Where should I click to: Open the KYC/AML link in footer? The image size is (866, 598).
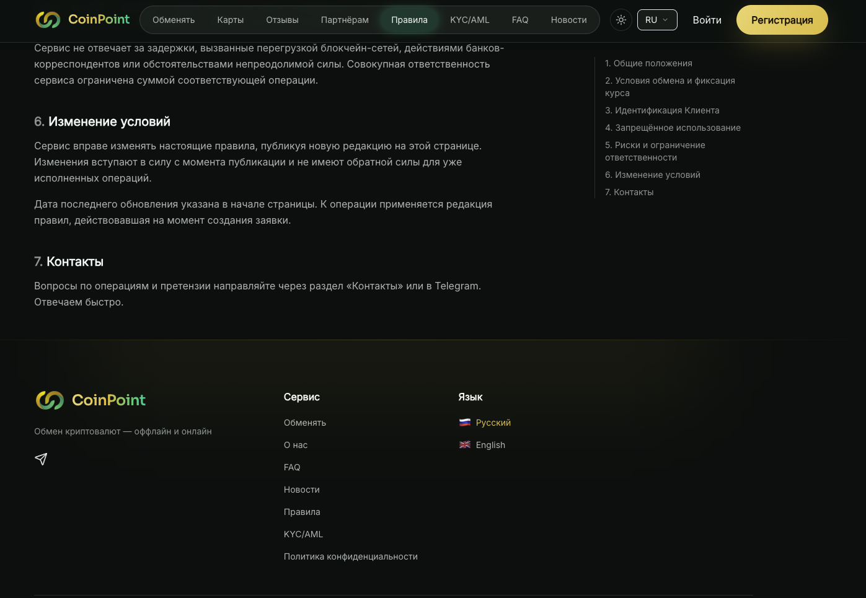(303, 534)
